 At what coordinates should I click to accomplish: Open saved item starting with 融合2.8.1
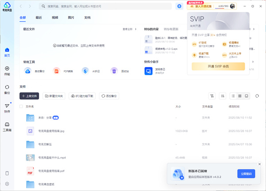pyautogui.click(x=165, y=40)
